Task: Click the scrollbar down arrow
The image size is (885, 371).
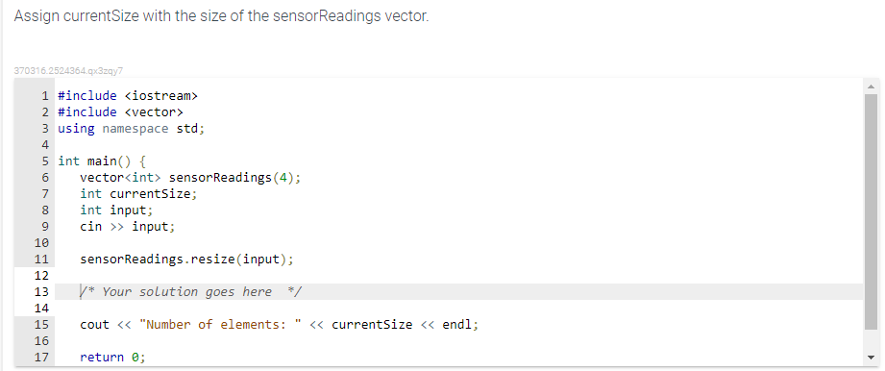Action: point(871,358)
